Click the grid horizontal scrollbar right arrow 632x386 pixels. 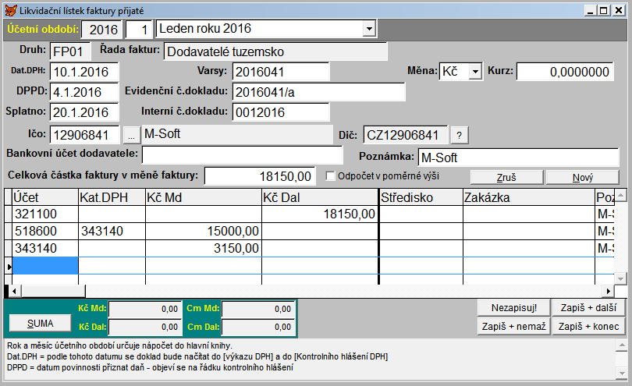click(x=609, y=291)
